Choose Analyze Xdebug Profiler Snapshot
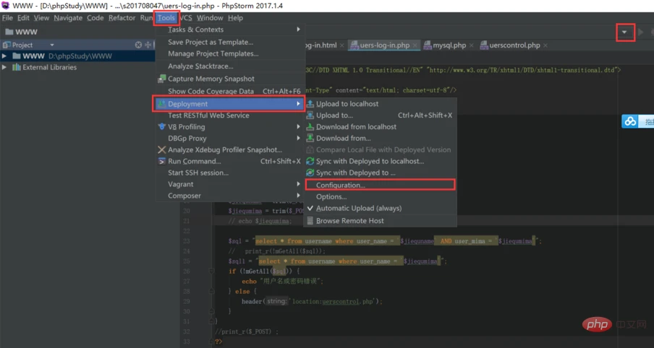This screenshot has width=654, height=348. click(229, 150)
